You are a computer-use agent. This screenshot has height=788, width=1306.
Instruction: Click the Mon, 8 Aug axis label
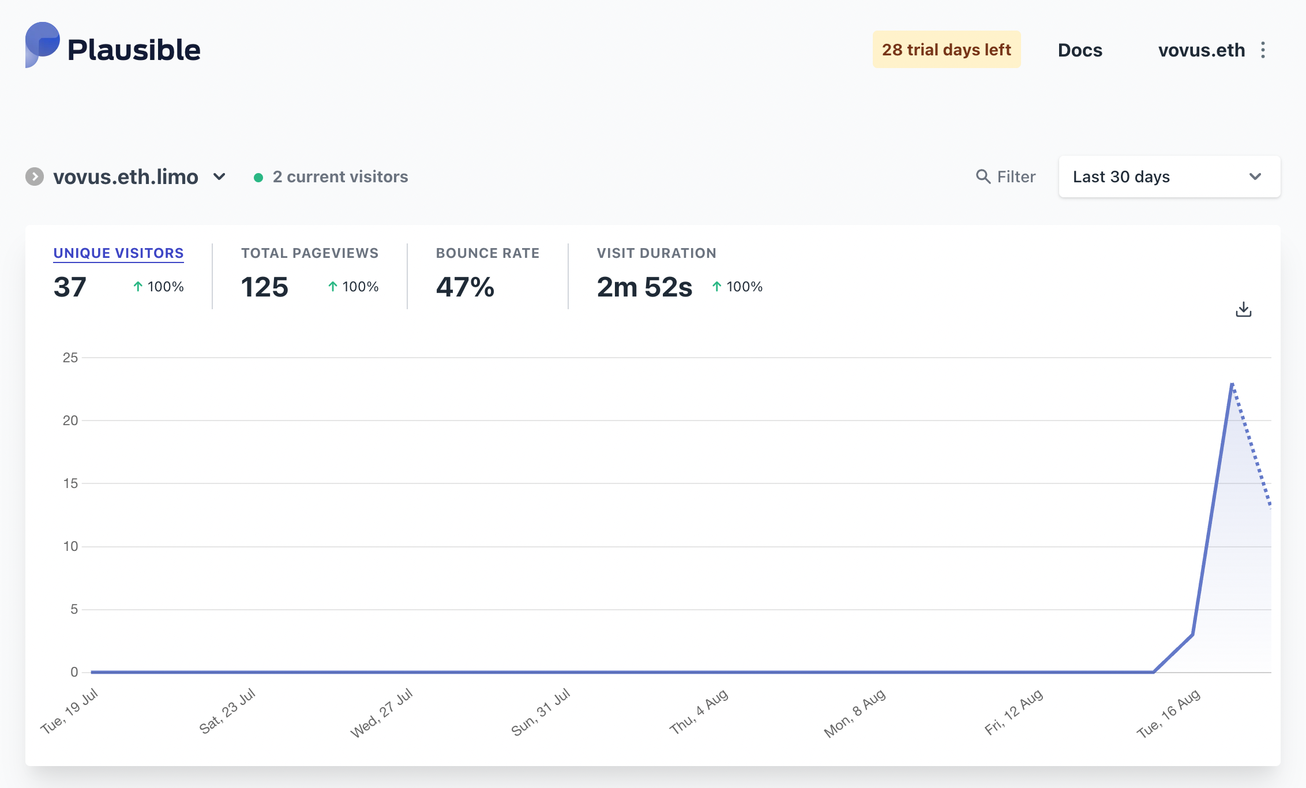[x=855, y=713]
